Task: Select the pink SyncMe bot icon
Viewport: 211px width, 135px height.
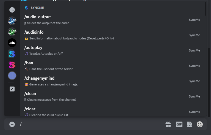Action: point(12,65)
